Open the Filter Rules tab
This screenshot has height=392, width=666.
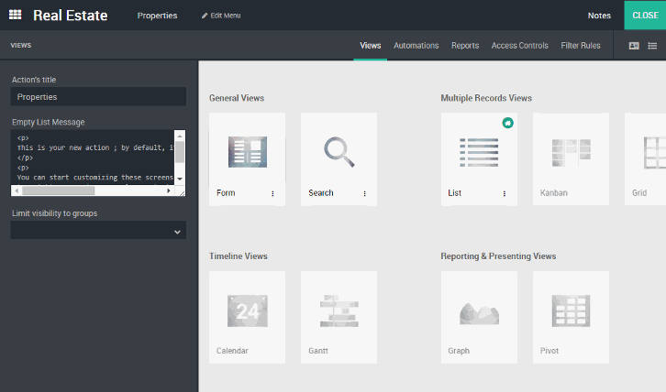581,46
